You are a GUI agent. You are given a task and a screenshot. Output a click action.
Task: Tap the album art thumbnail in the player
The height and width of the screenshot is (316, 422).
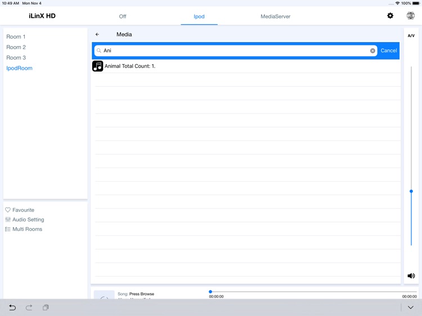point(104,295)
